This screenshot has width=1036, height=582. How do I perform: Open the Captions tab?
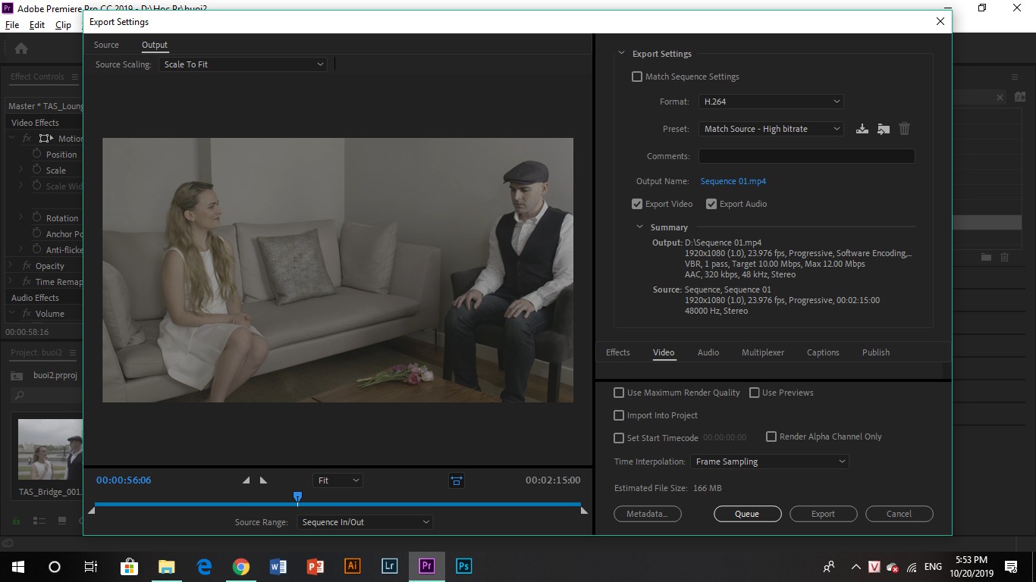[823, 352]
